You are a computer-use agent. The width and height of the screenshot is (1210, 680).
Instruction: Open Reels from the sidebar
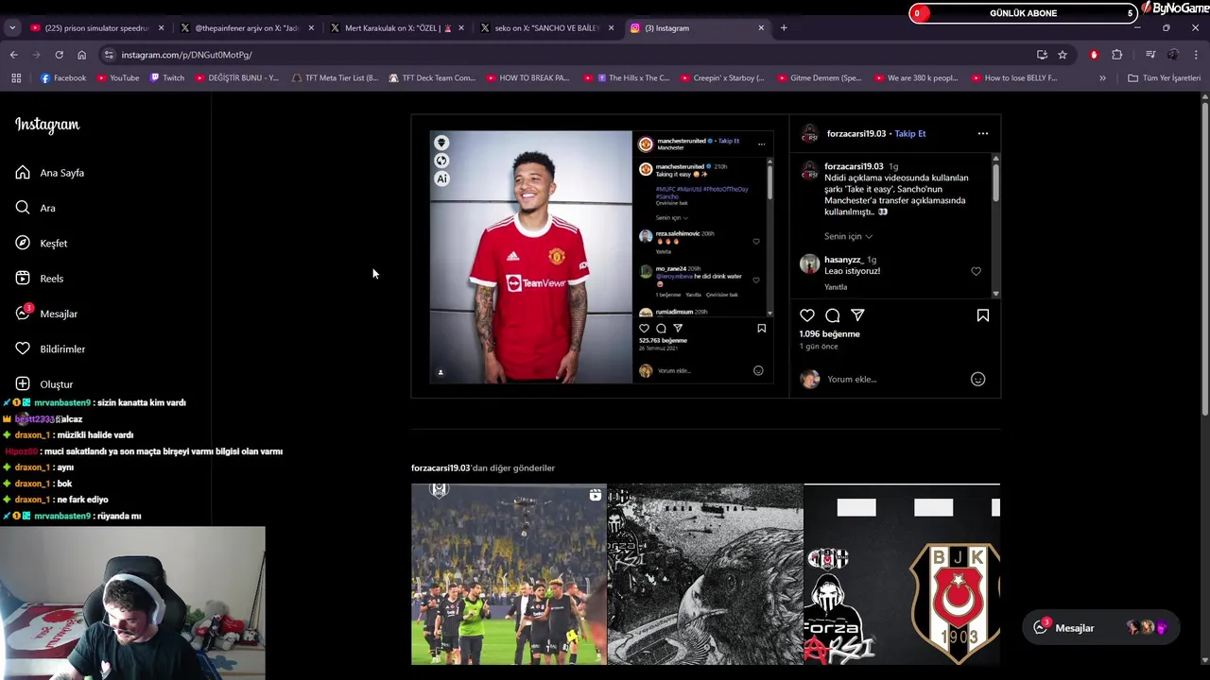pos(40,279)
